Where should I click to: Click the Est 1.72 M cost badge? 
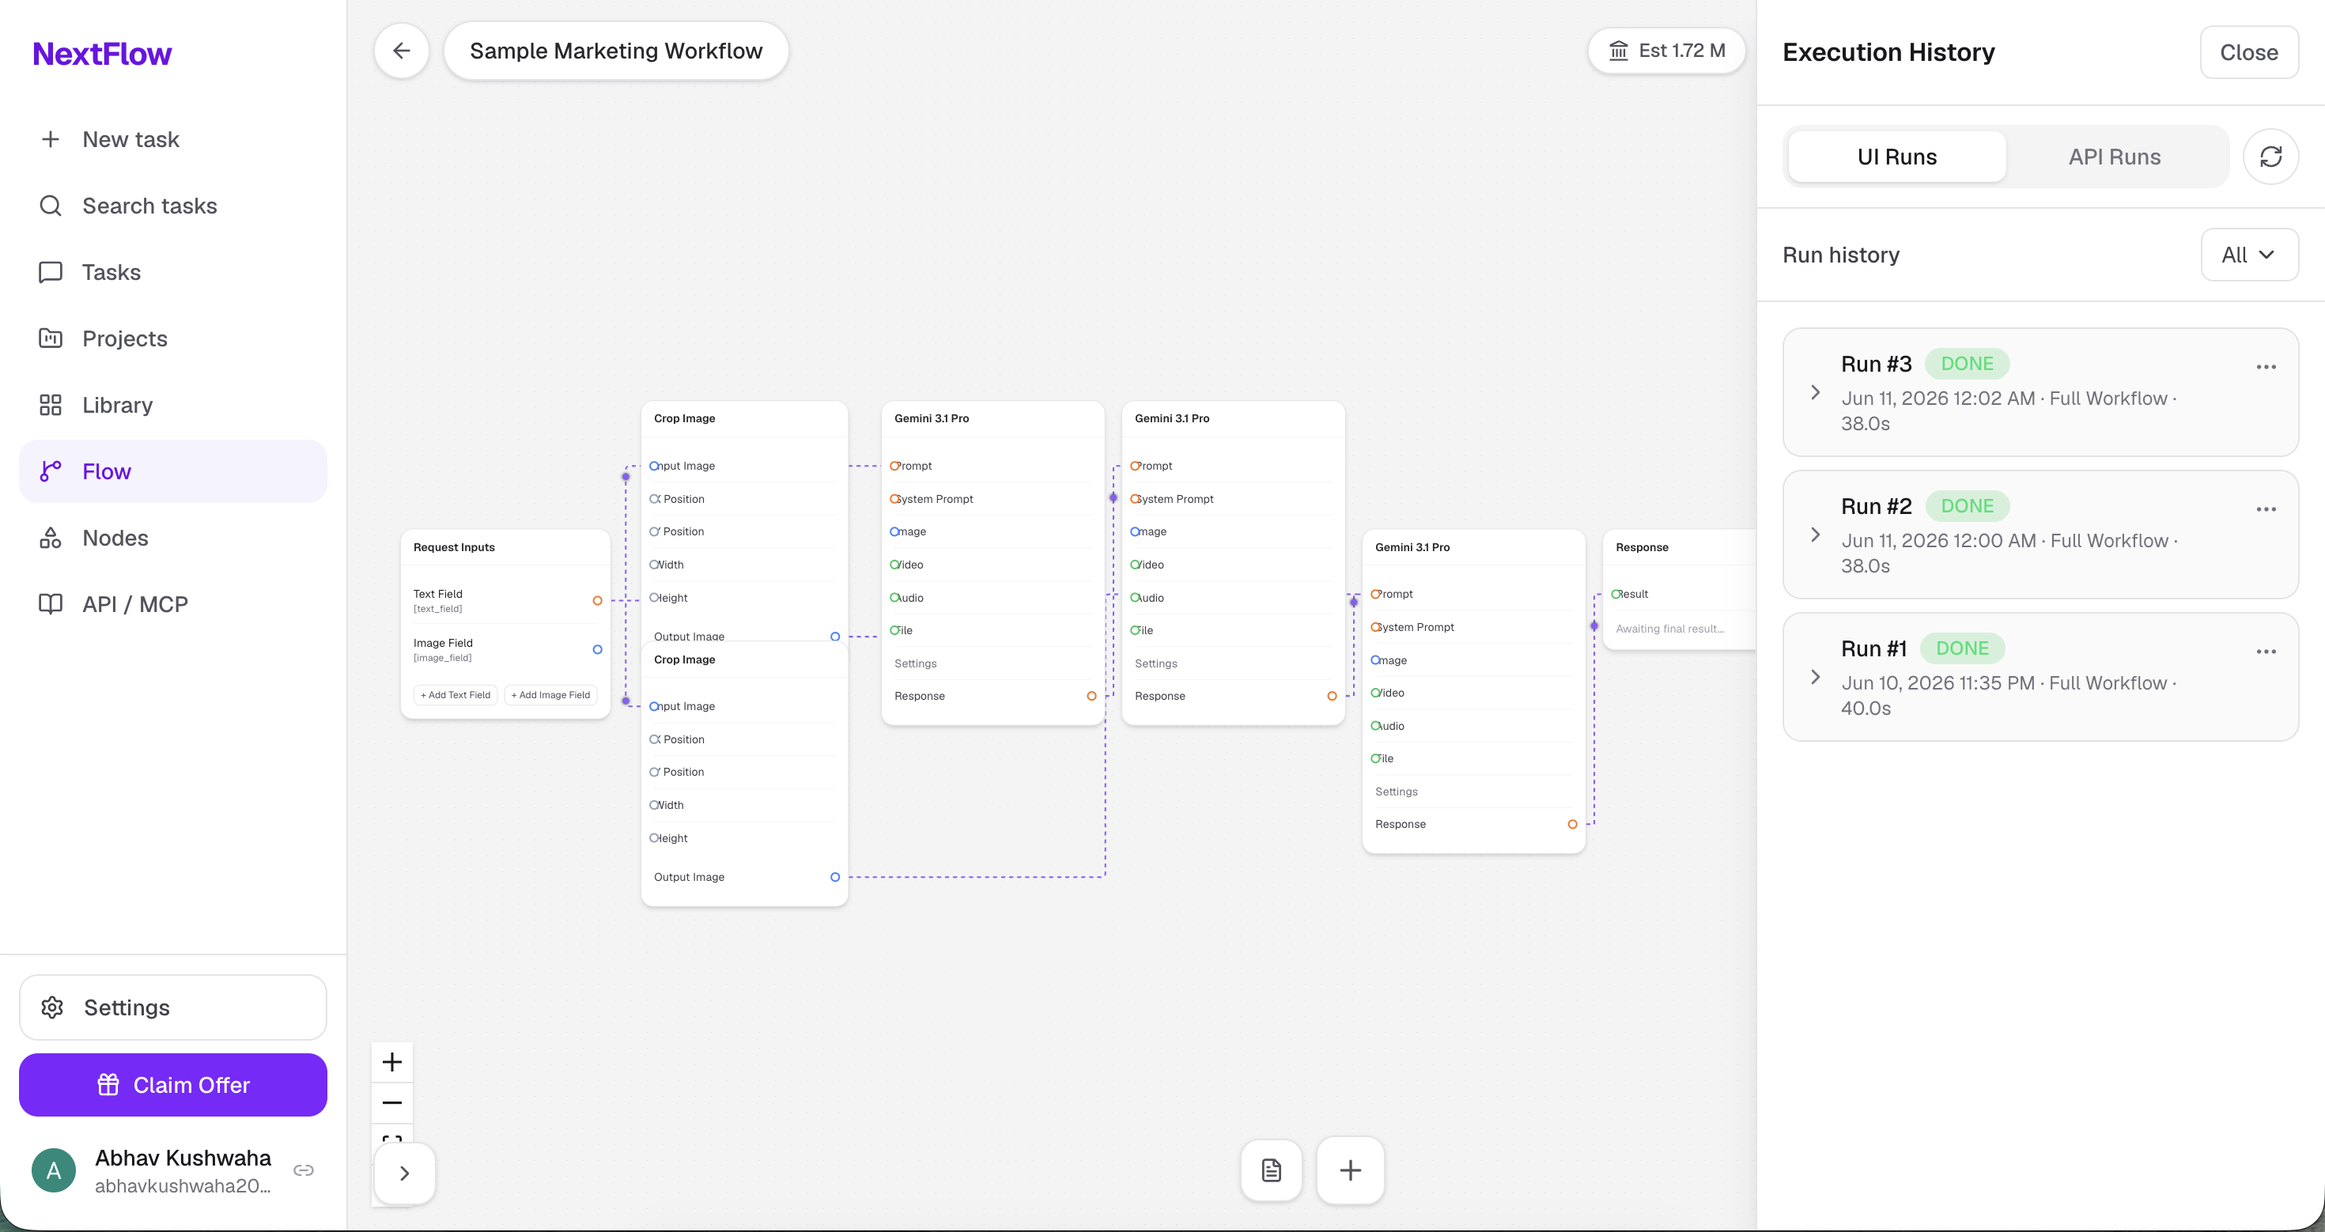tap(1666, 51)
